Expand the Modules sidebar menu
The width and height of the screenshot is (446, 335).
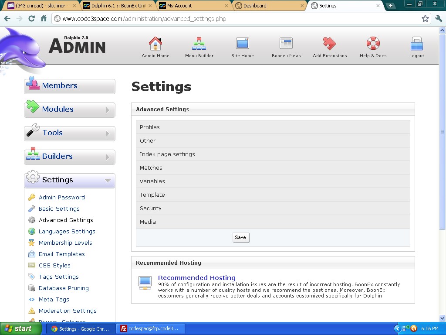click(70, 109)
